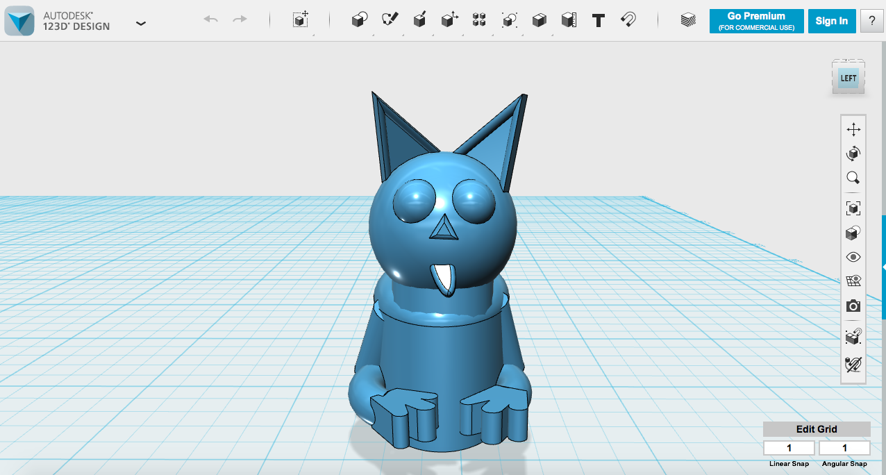
Task: Open the Sketch tool menu
Action: [390, 19]
